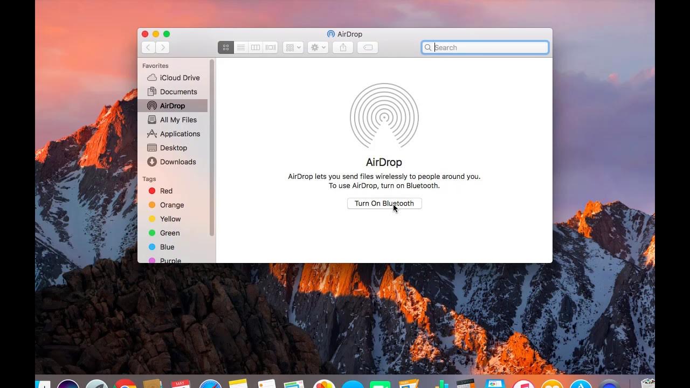Open Safari compass in the Dock
This screenshot has width=690, height=388.
(210, 384)
